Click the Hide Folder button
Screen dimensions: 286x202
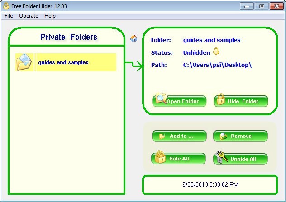(241, 101)
